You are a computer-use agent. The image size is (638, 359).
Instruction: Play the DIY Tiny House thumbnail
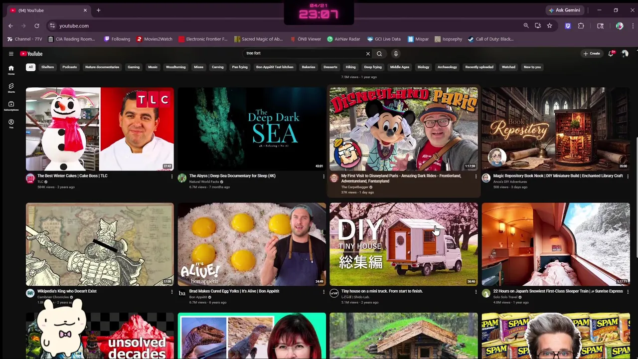point(404,244)
